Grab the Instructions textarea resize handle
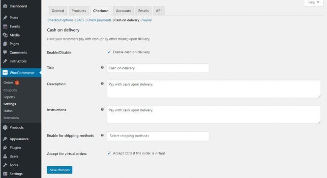Screen dimensions: 327x178 point(319,122)
